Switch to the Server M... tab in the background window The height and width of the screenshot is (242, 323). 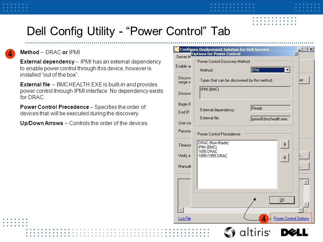(x=183, y=56)
